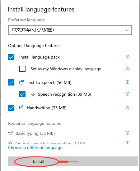The height and width of the screenshot is (171, 140).
Task: Click info icon beside Install language pack
Action: click(127, 57)
